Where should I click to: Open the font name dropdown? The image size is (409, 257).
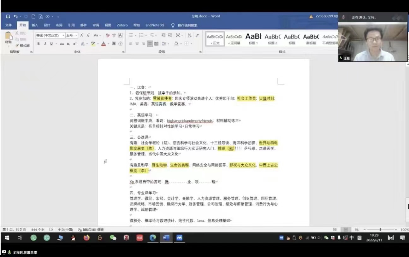coord(50,35)
